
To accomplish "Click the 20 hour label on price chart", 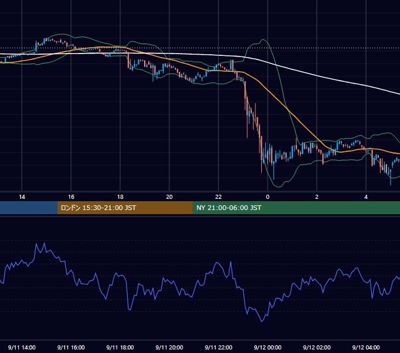I will 169,197.
